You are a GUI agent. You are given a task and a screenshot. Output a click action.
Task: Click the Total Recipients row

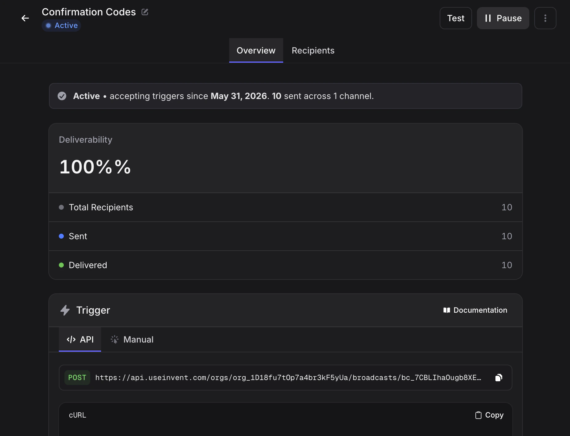tap(286, 207)
